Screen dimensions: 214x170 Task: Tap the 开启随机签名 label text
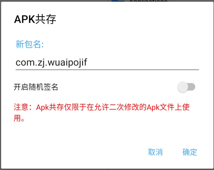click(36, 87)
